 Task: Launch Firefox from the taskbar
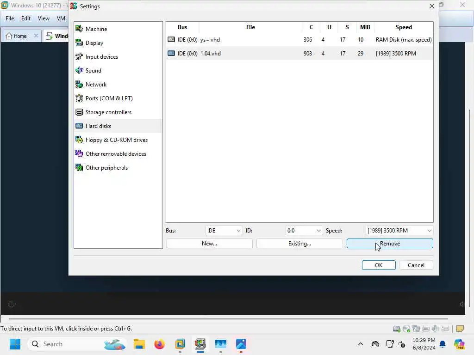(159, 344)
